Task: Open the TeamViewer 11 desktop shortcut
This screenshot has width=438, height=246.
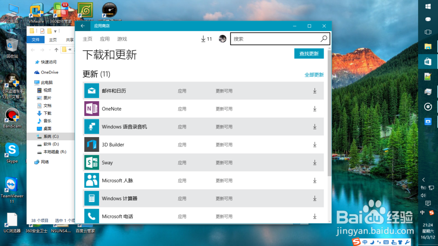Action: [12, 190]
